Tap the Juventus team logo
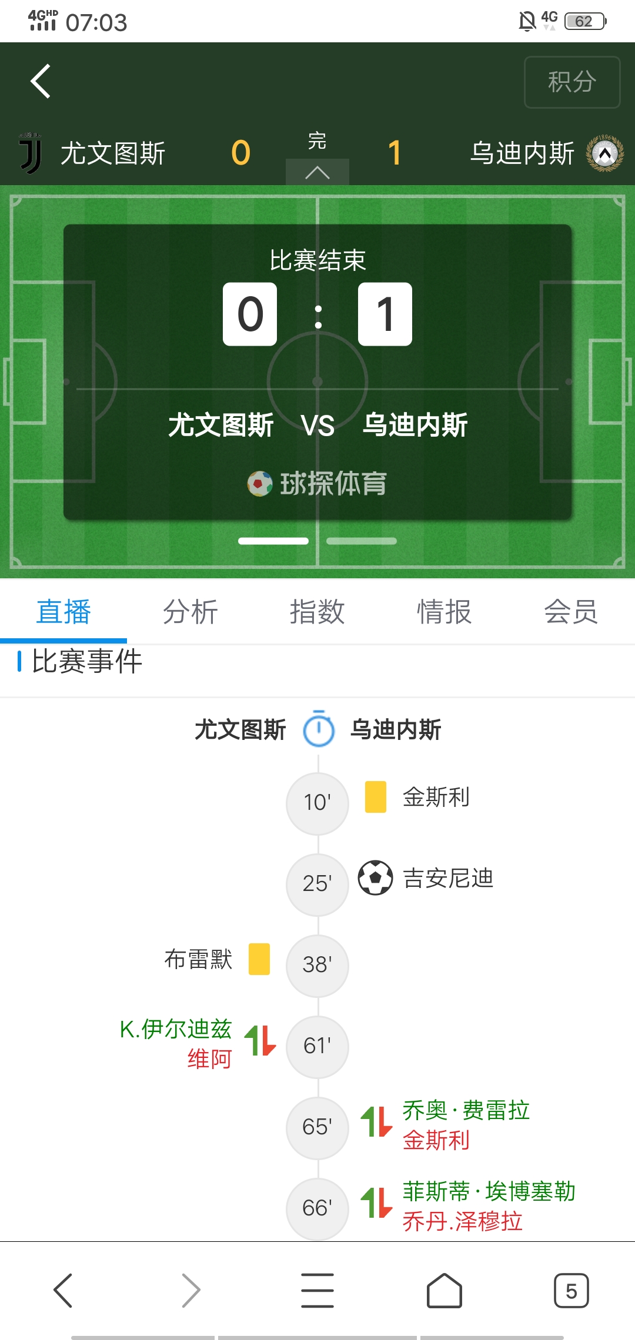 31,153
